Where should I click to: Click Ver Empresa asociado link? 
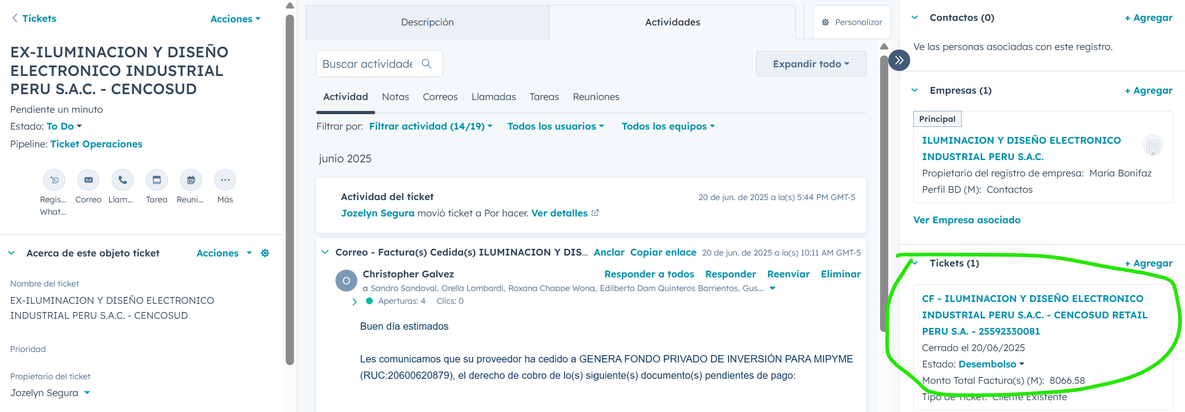point(967,220)
